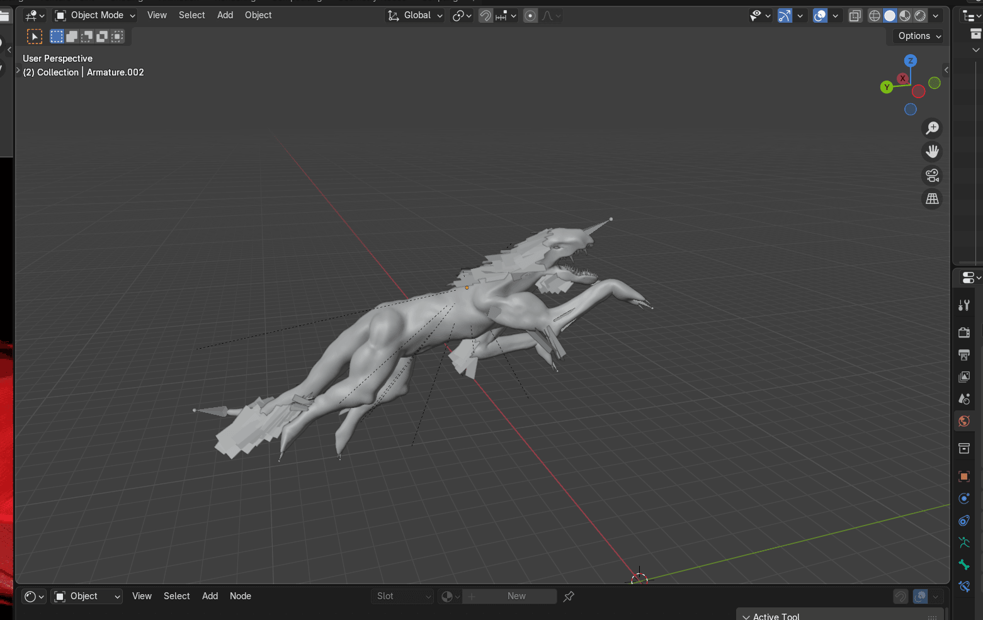Toggle viewport overlays button

click(x=820, y=16)
